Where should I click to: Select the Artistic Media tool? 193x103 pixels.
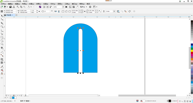point(2,34)
